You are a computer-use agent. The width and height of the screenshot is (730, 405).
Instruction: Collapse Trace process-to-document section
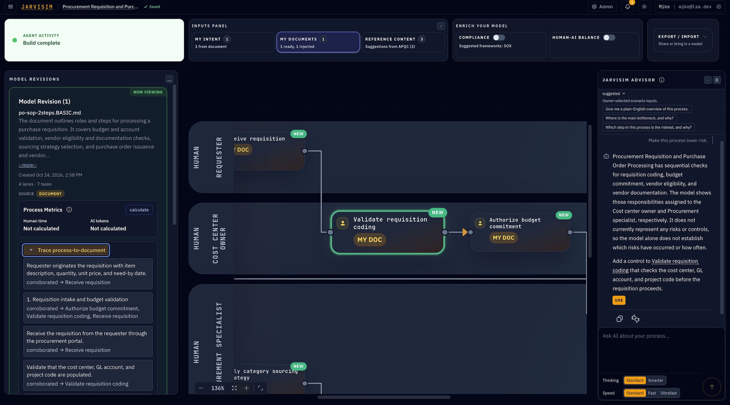pyautogui.click(x=66, y=250)
